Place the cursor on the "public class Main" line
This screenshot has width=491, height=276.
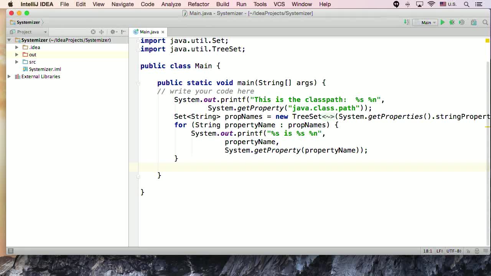(x=180, y=66)
